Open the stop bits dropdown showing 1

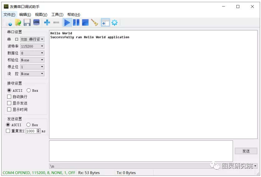(32, 67)
